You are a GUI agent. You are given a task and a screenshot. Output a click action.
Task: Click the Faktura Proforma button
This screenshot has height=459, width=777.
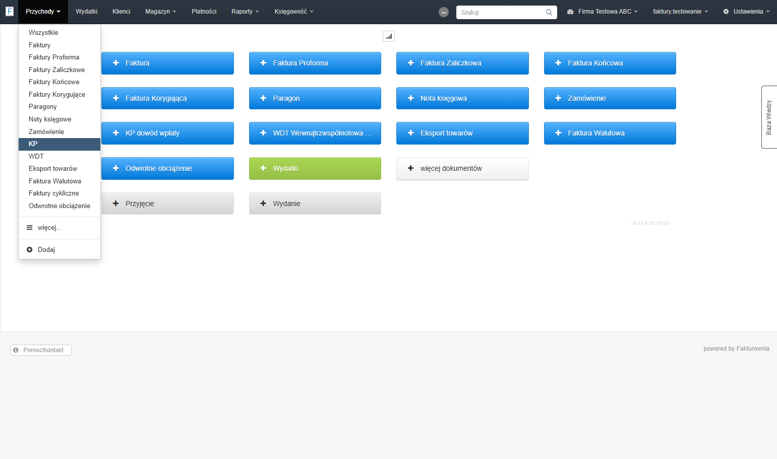[315, 63]
